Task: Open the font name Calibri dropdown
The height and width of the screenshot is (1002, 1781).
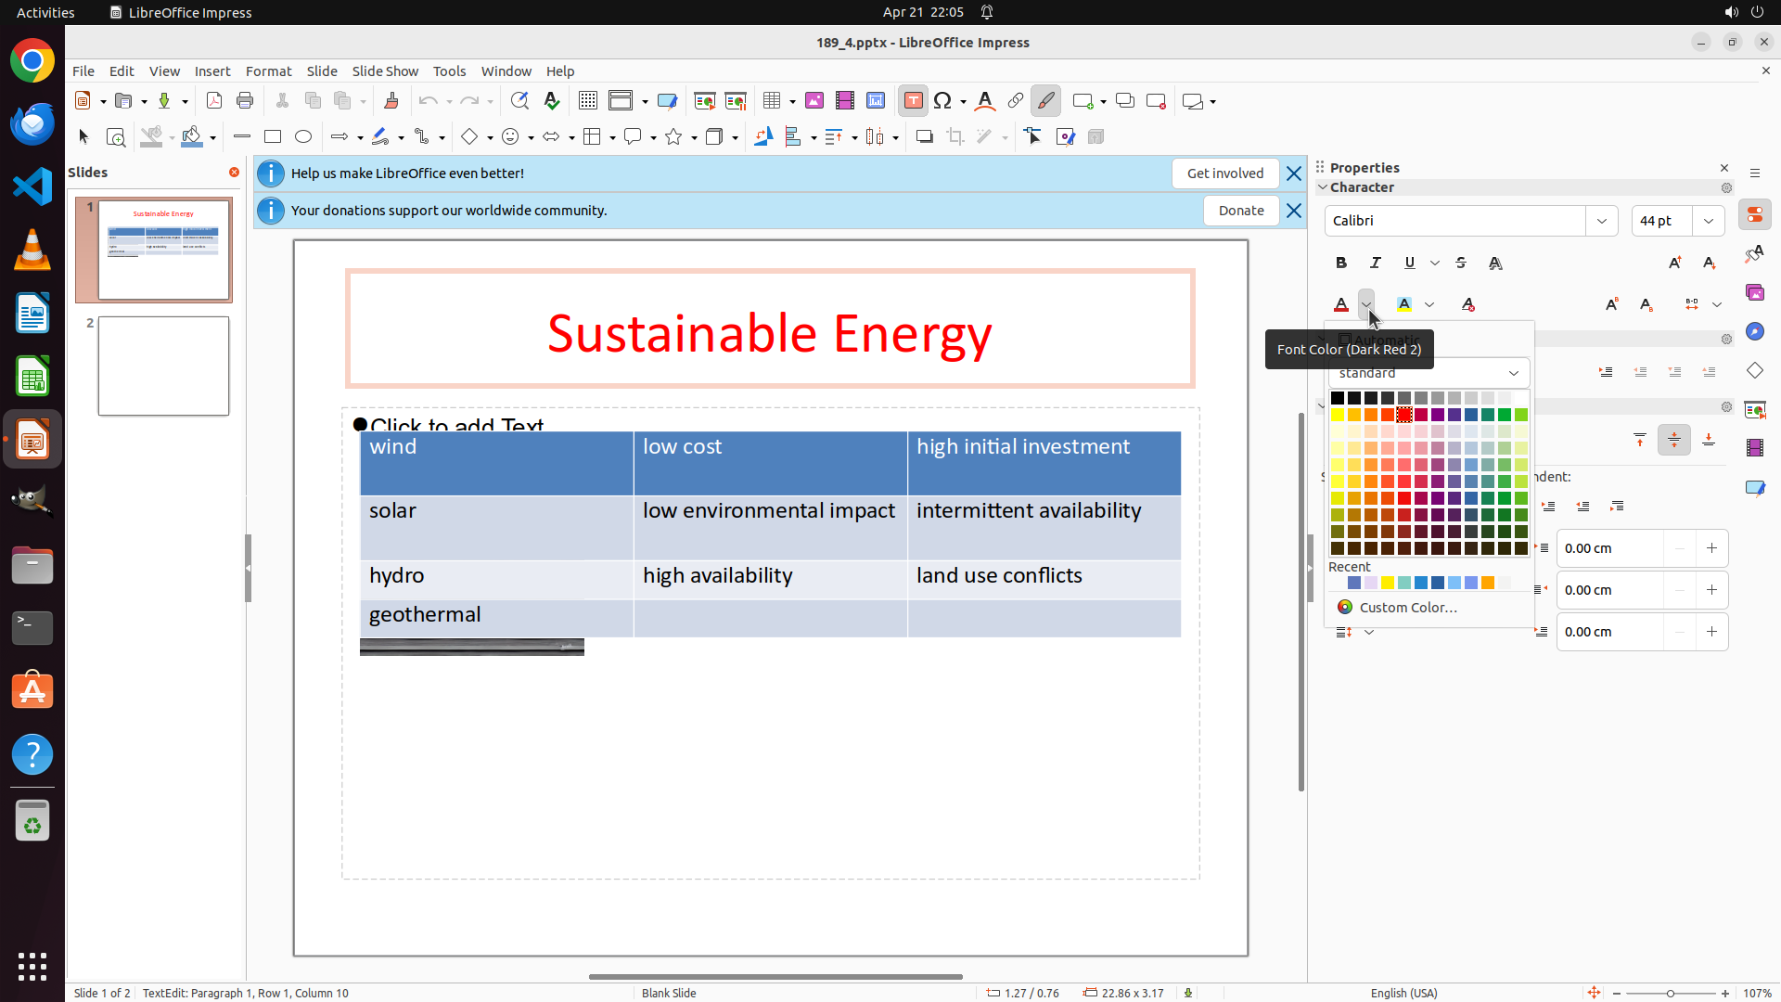Action: pos(1601,221)
